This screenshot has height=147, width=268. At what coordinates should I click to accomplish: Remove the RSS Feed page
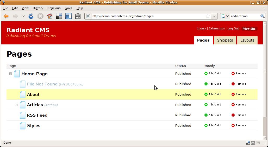(239, 115)
